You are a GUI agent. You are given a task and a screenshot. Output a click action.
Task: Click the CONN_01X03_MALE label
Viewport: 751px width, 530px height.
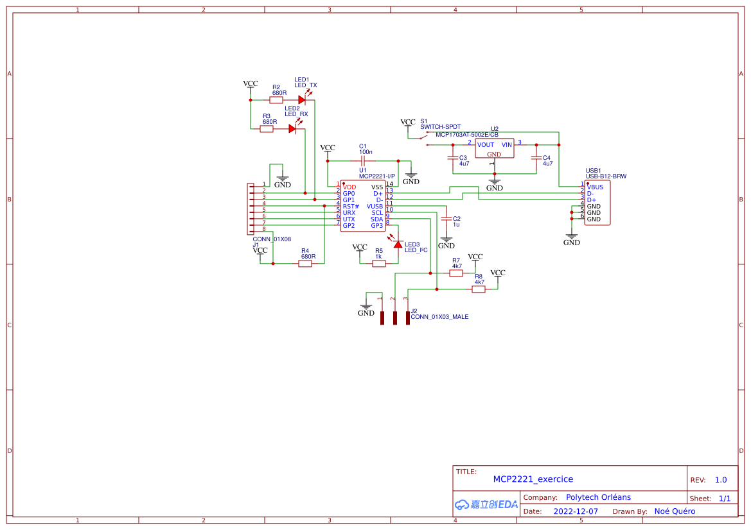pos(439,317)
